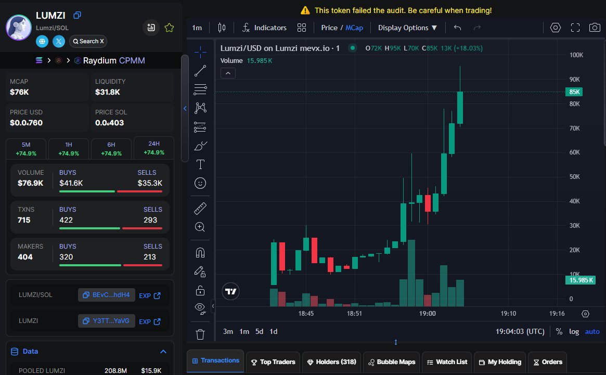Switch chart to Price mode
The height and width of the screenshot is (375, 606).
(329, 28)
